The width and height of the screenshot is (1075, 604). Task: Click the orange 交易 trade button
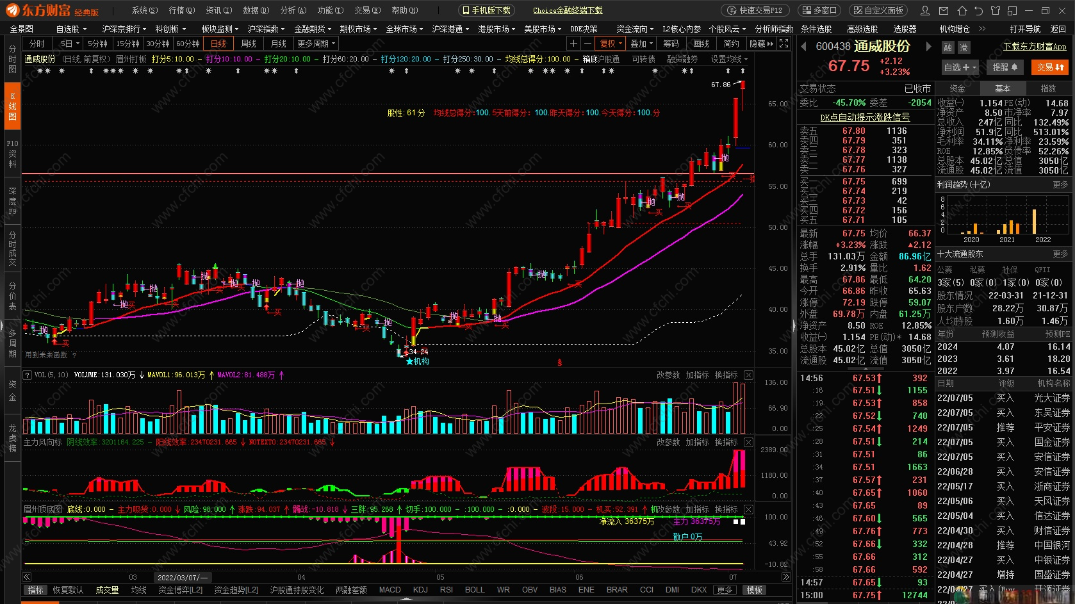click(1050, 67)
